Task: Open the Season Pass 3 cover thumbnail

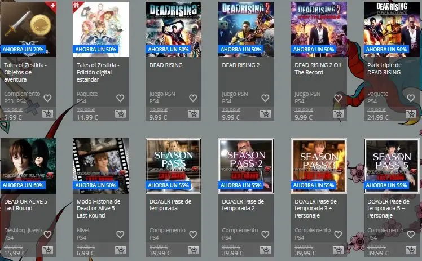Action: [319, 166]
